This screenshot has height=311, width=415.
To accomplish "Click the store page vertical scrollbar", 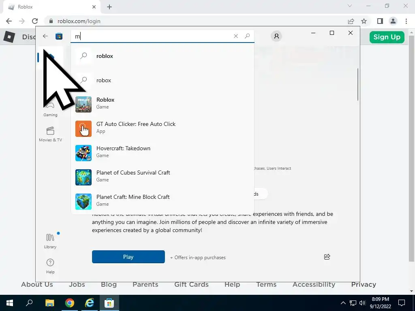I will pyautogui.click(x=357, y=84).
